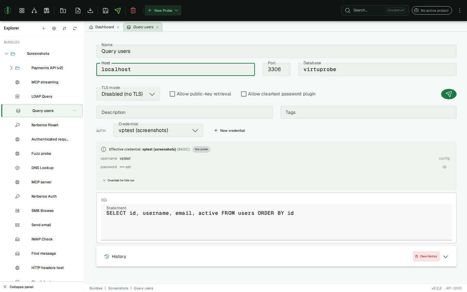467x292 pixels.
Task: Click the No active project button
Action: [x=432, y=10]
